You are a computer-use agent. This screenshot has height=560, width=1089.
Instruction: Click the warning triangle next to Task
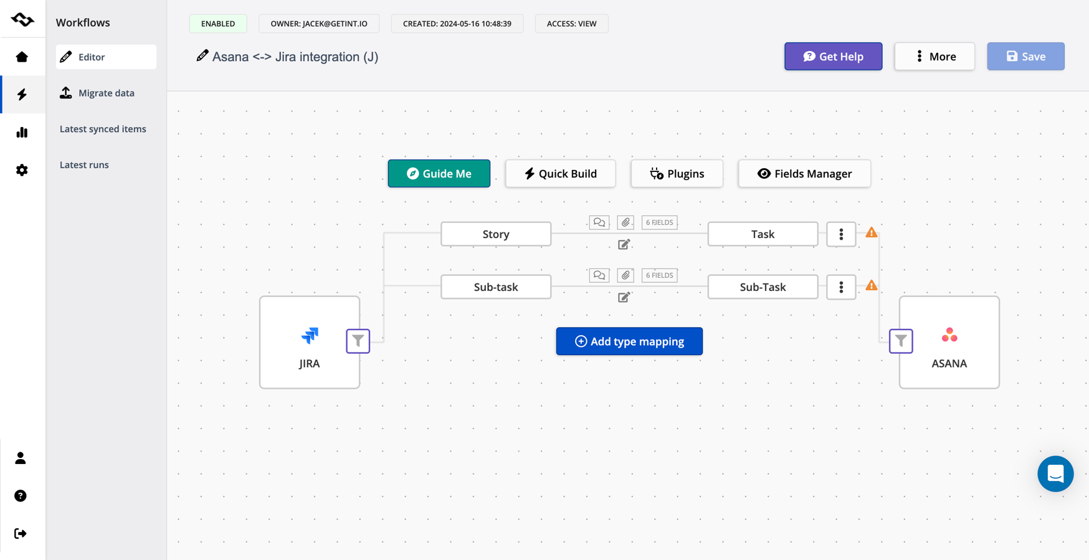click(x=871, y=233)
